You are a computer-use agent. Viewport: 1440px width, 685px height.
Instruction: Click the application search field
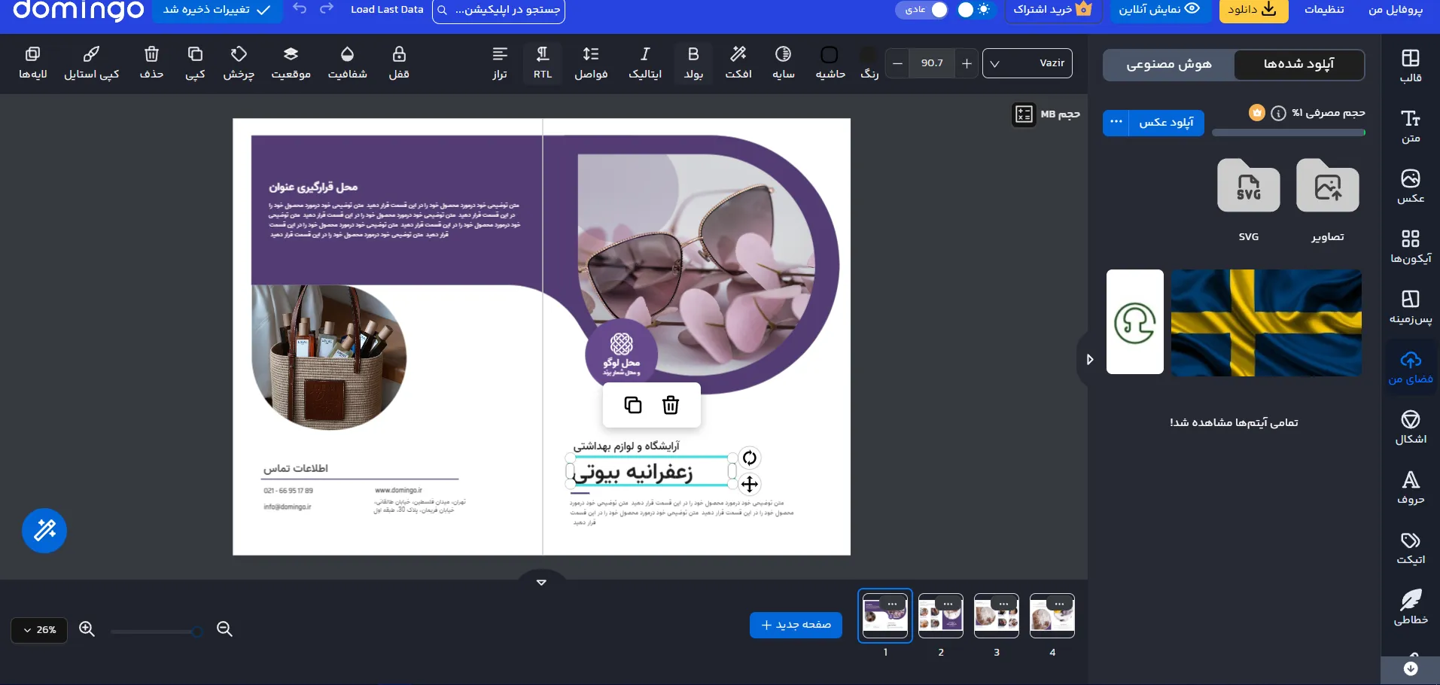[x=498, y=10]
